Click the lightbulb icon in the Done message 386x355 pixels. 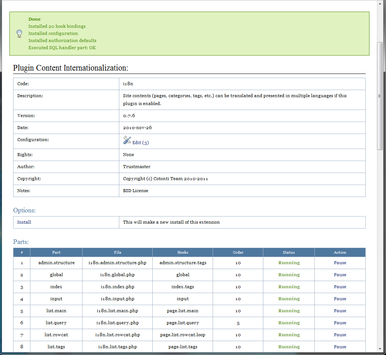pos(19,33)
